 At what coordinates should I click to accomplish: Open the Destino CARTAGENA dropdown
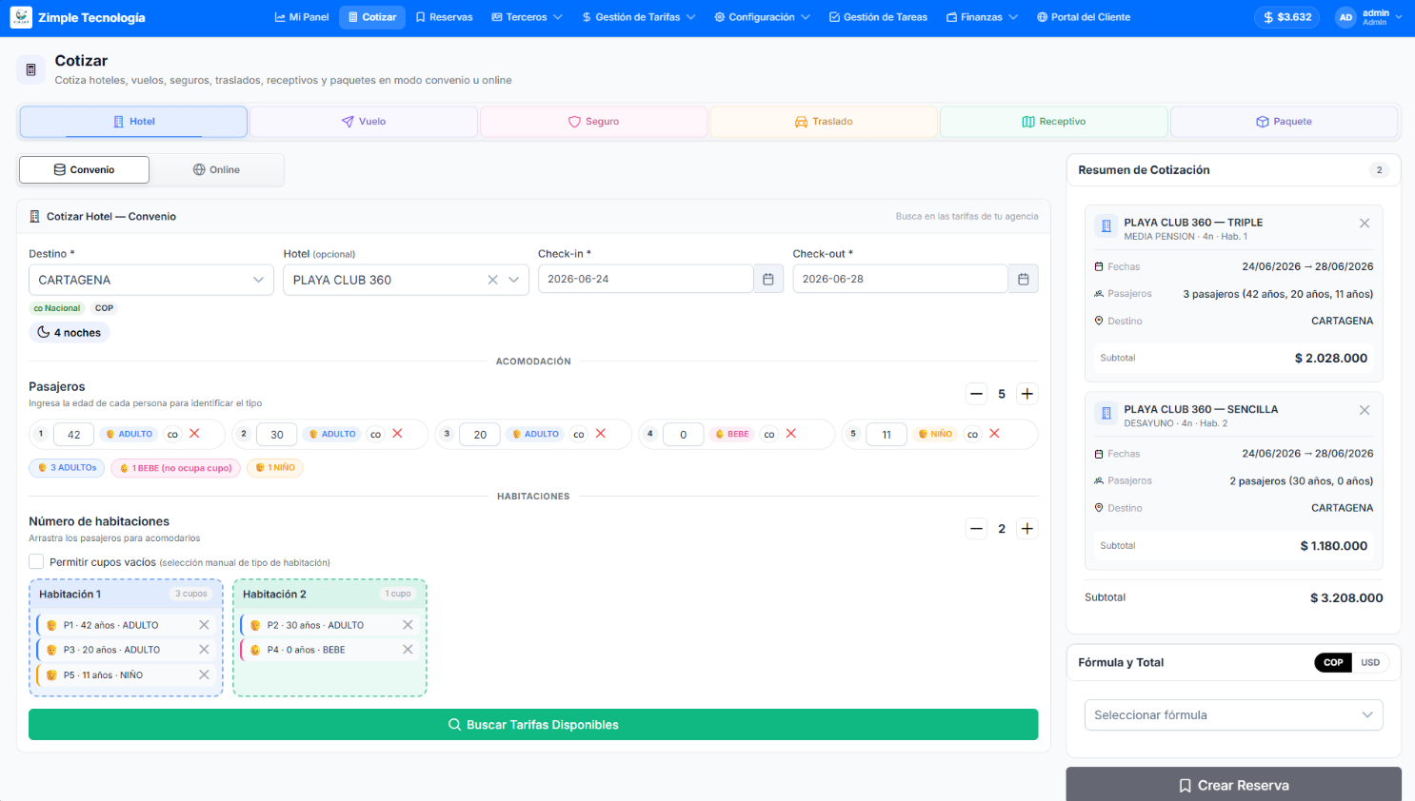pyautogui.click(x=151, y=280)
